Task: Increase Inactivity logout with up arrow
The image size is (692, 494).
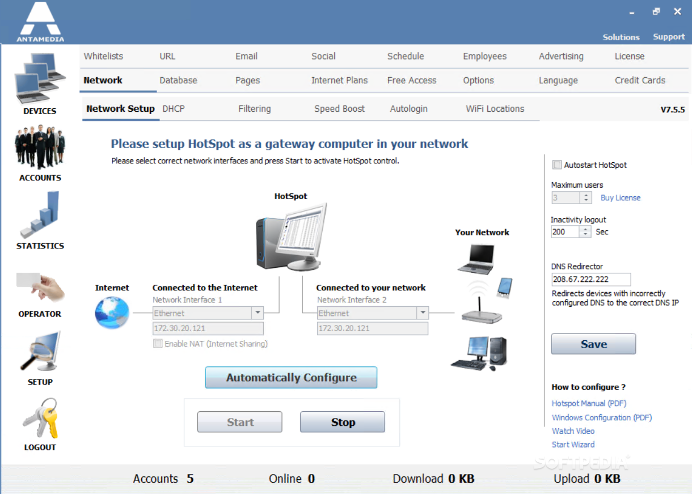Action: coord(586,229)
